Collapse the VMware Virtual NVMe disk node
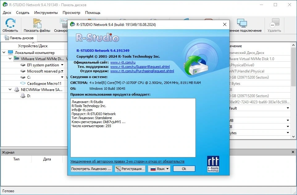Viewport: 297px width, 195px height. pos(10,59)
